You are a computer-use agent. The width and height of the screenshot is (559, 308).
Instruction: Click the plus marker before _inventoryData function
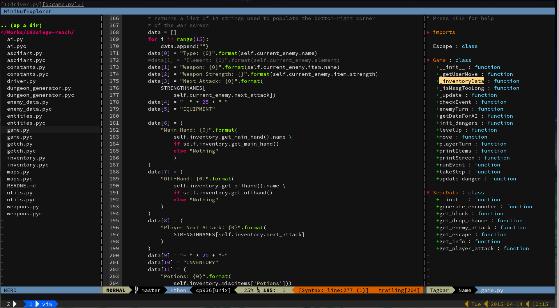click(x=438, y=81)
